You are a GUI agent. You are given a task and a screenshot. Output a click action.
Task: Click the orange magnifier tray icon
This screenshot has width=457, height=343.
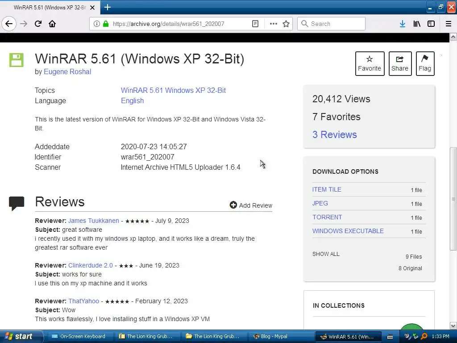point(424,336)
